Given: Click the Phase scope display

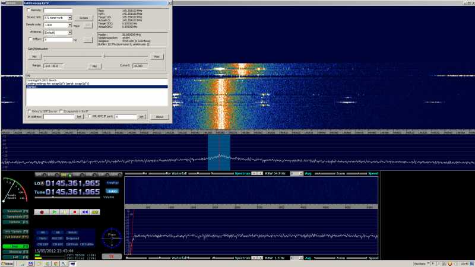Looking at the screenshot, I should pyautogui.click(x=110, y=238).
